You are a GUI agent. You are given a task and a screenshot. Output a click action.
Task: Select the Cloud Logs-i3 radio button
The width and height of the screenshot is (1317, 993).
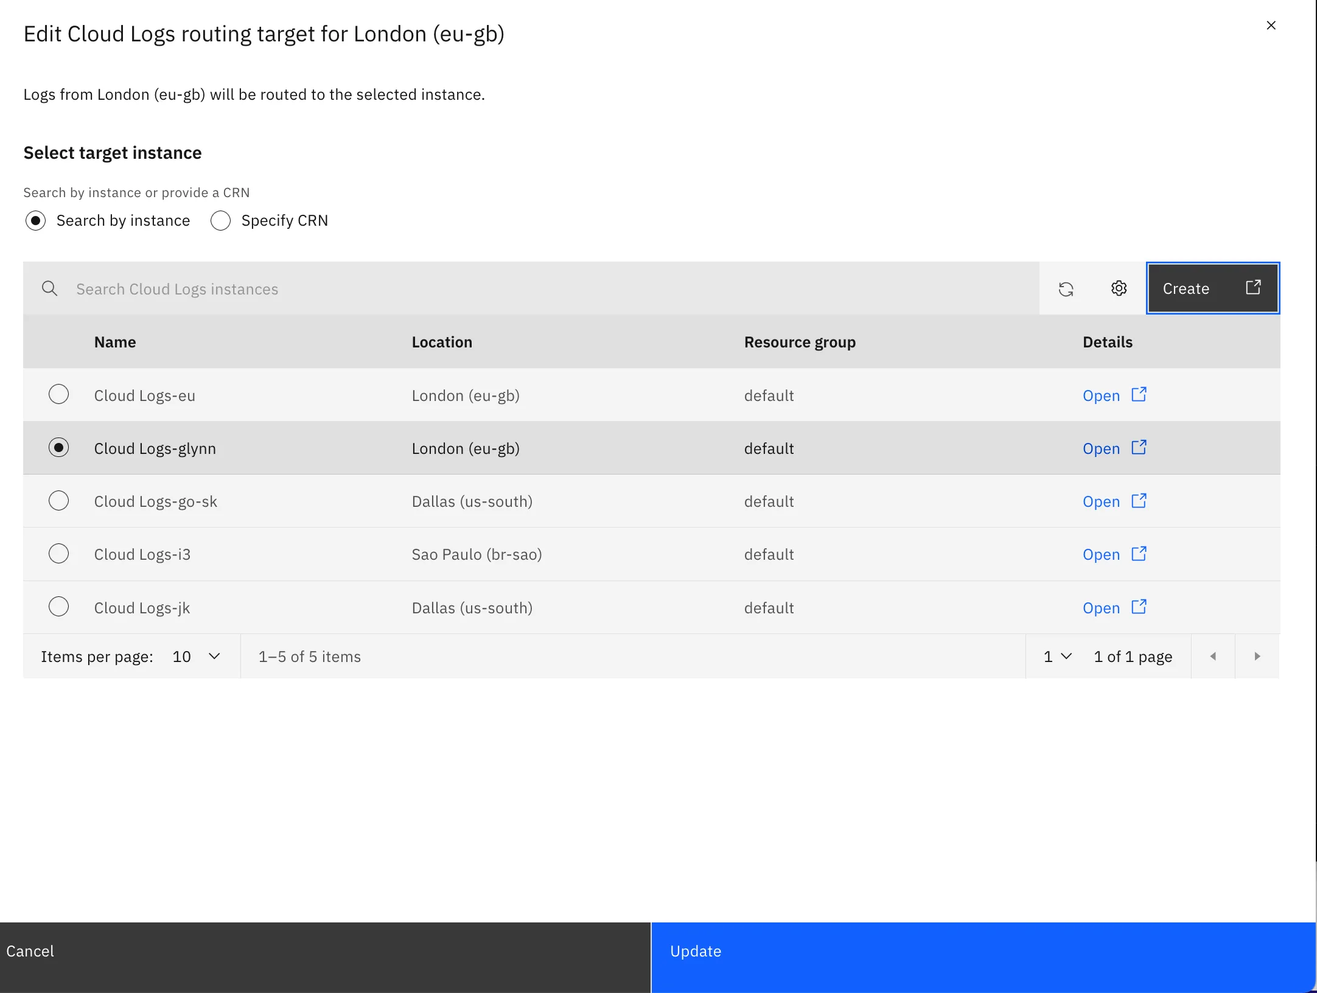[x=58, y=554]
